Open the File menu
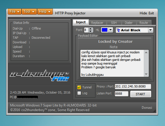This screenshot has width=165, height=126. [15, 11]
